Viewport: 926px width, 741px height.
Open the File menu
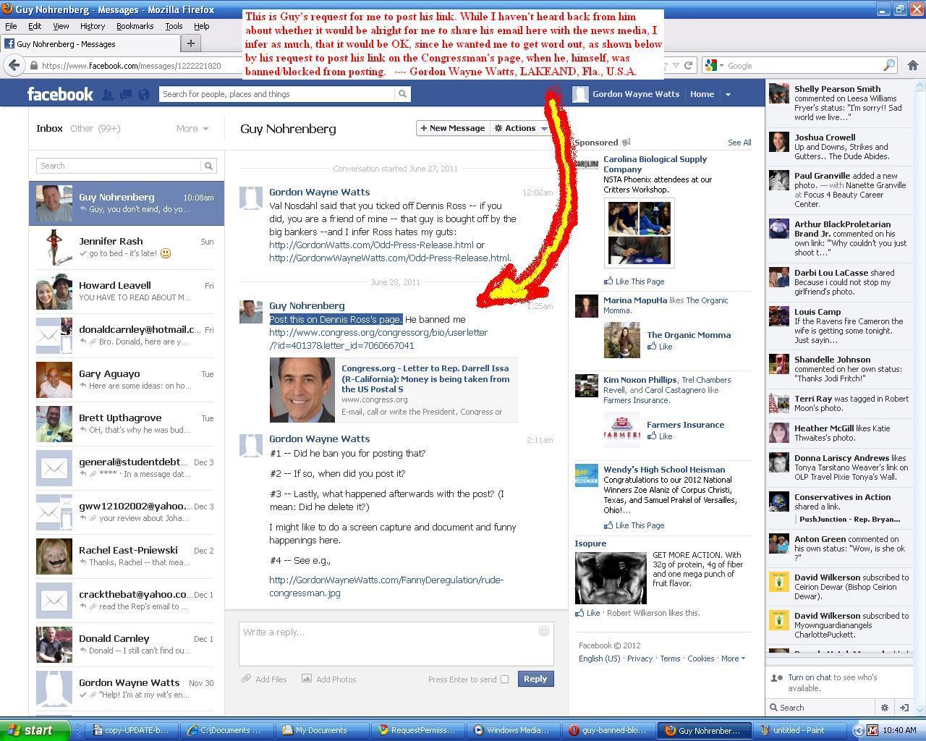point(11,26)
